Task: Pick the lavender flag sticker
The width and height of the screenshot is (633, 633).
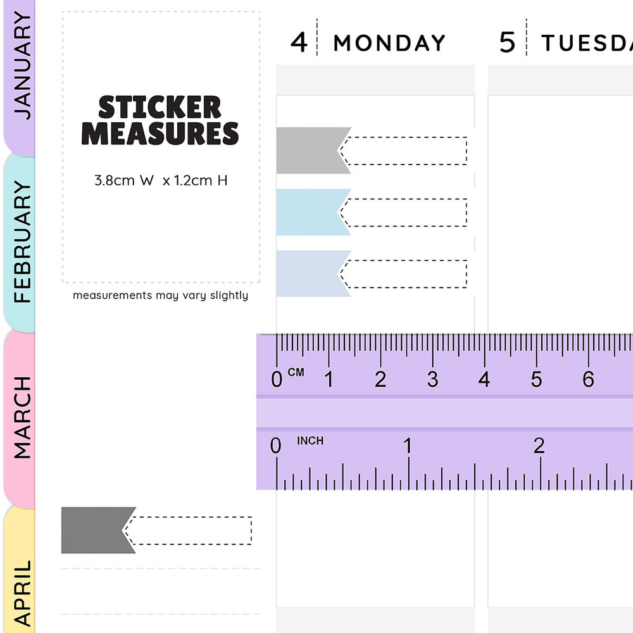Action: 310,273
